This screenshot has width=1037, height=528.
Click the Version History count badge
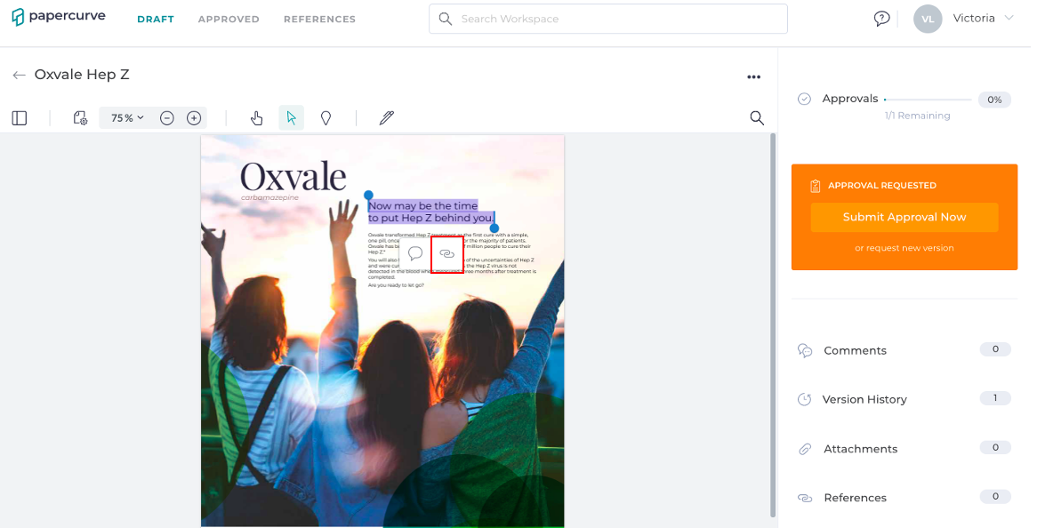click(995, 398)
